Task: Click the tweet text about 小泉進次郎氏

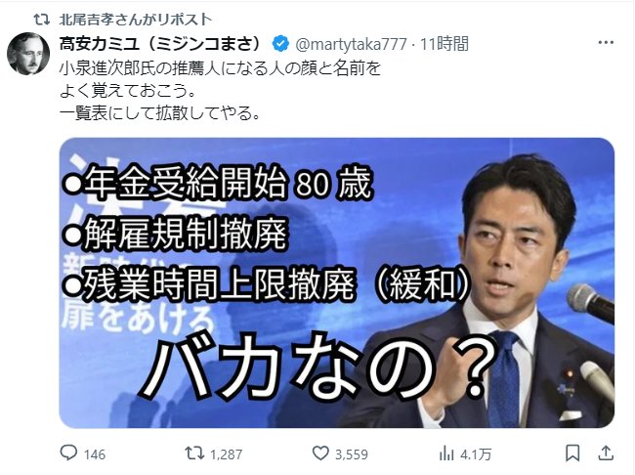Action: (x=221, y=91)
